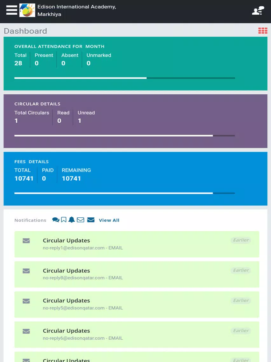Click the Notifications section label
This screenshot has height=362, width=271.
[x=30, y=220]
